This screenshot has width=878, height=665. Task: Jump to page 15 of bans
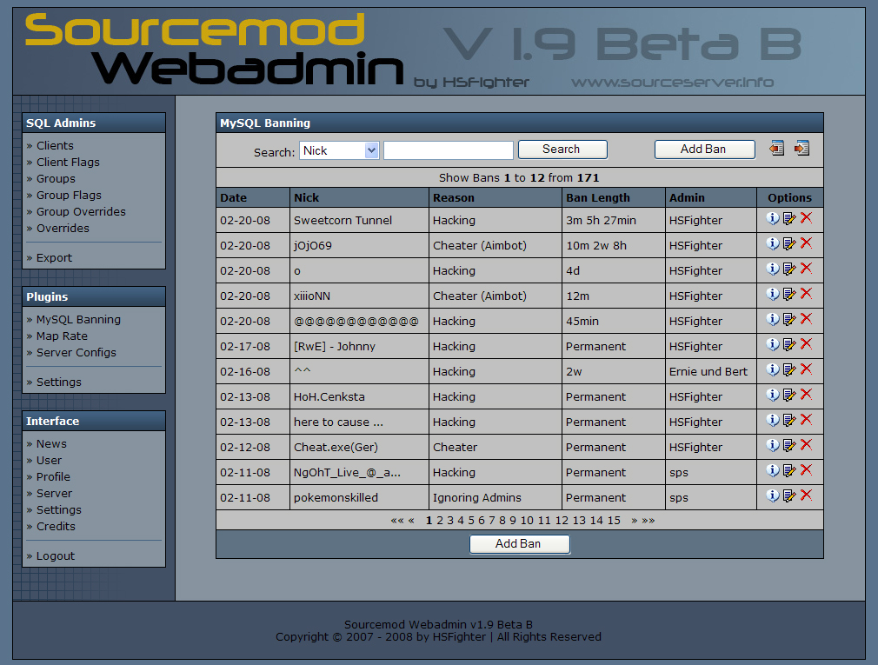(x=614, y=521)
